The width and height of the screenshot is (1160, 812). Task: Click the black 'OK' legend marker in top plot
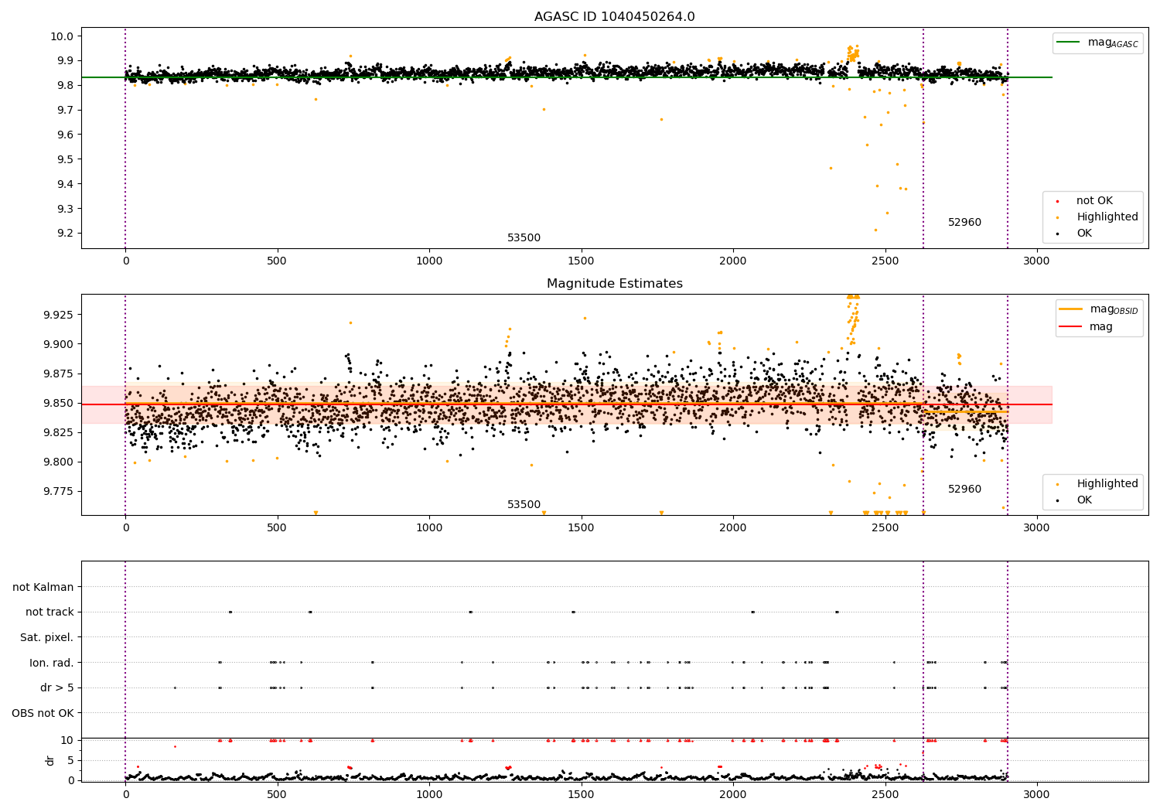click(1057, 234)
